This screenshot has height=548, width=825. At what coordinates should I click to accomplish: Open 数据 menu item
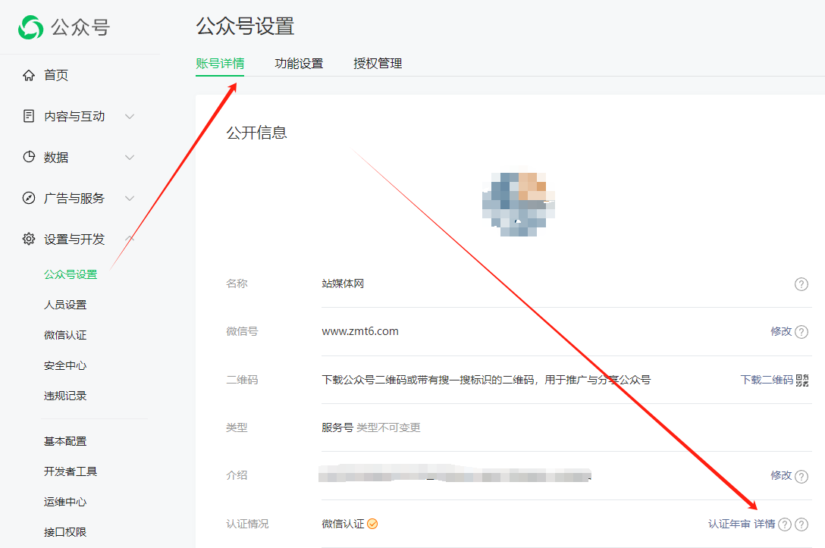click(56, 157)
